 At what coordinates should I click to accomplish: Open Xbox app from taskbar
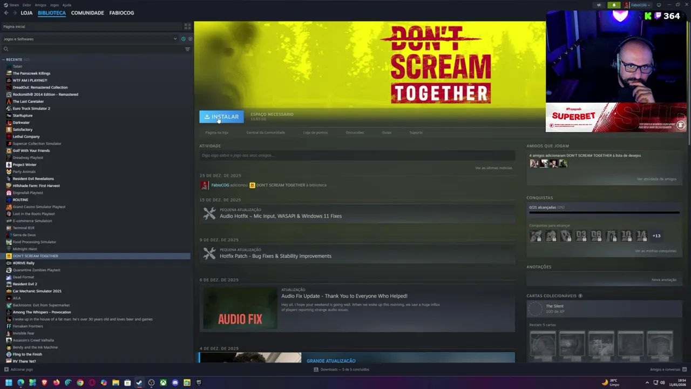click(163, 383)
